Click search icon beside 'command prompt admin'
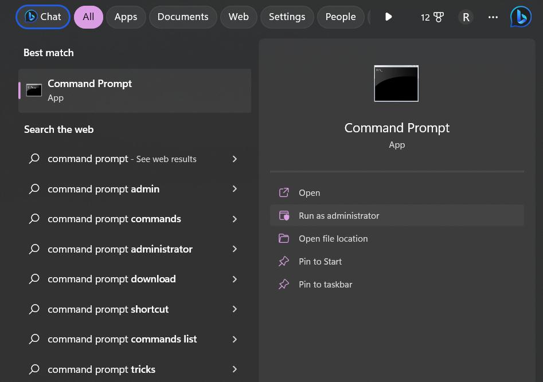Screen dimensions: 543x382 (34, 189)
